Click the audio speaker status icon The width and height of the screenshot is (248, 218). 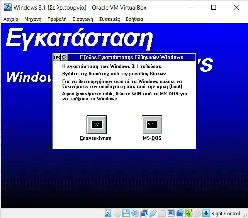coord(135,213)
